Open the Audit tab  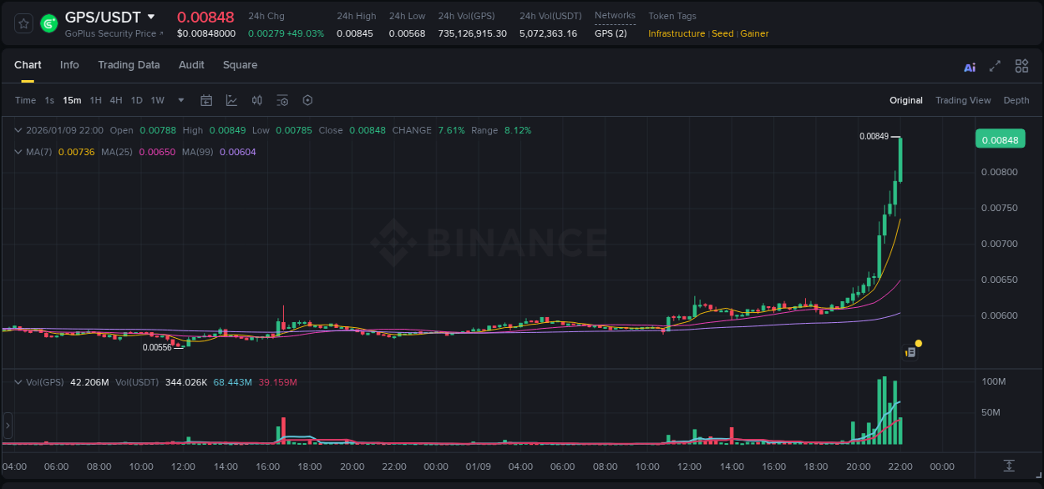(x=191, y=65)
